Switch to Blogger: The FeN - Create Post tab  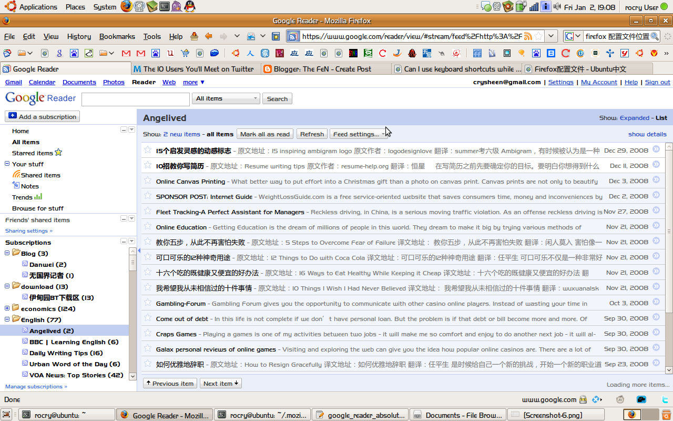point(325,69)
